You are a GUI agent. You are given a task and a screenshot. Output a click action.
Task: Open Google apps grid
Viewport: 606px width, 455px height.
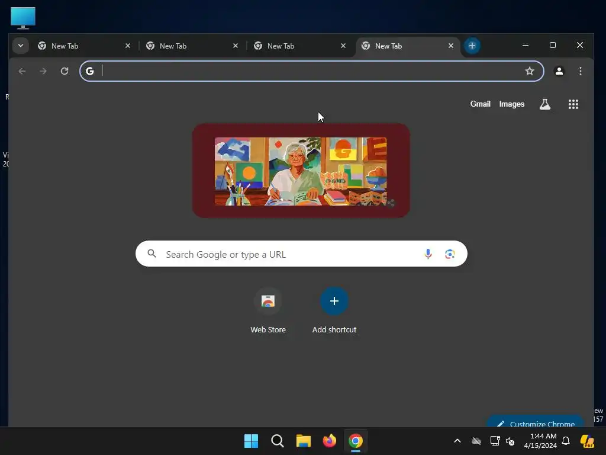[573, 104]
